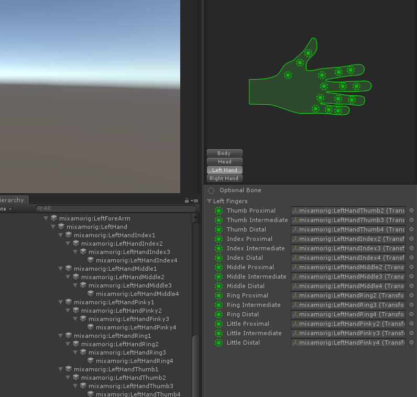Click the object picker for Little Intermediate

411,333
